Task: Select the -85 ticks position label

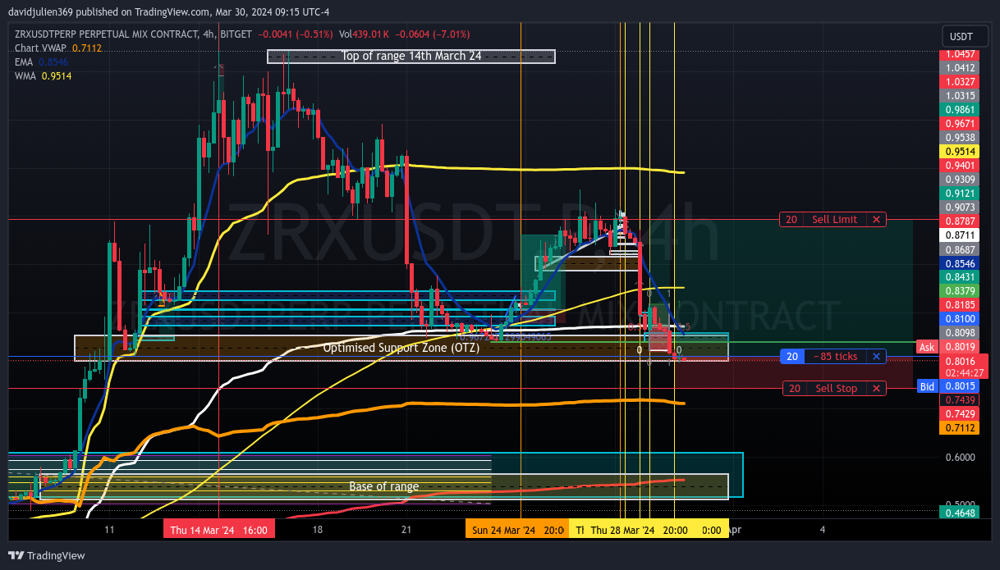Action: point(834,357)
